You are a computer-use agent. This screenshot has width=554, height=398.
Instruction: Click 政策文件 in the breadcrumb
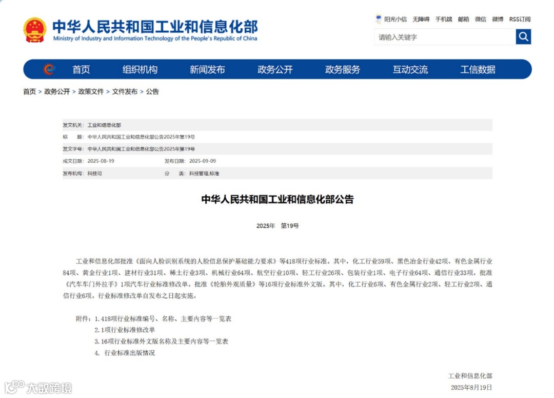tap(91, 91)
